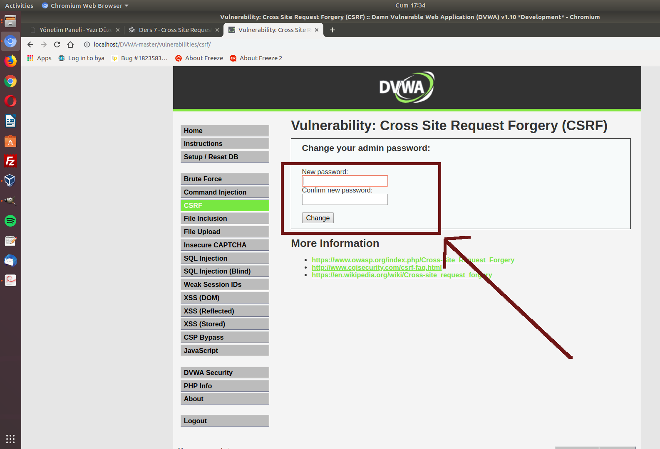Open the File Upload page

coord(225,232)
